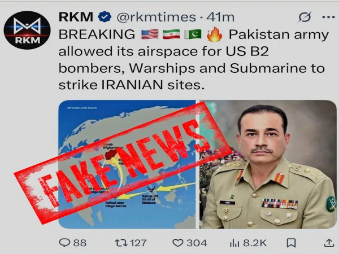
Task: Open the general portrait photo on right
Action: point(268,164)
